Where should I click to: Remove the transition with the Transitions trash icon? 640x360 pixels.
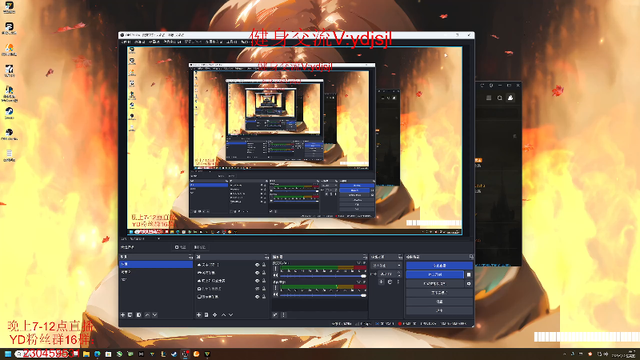390,282
